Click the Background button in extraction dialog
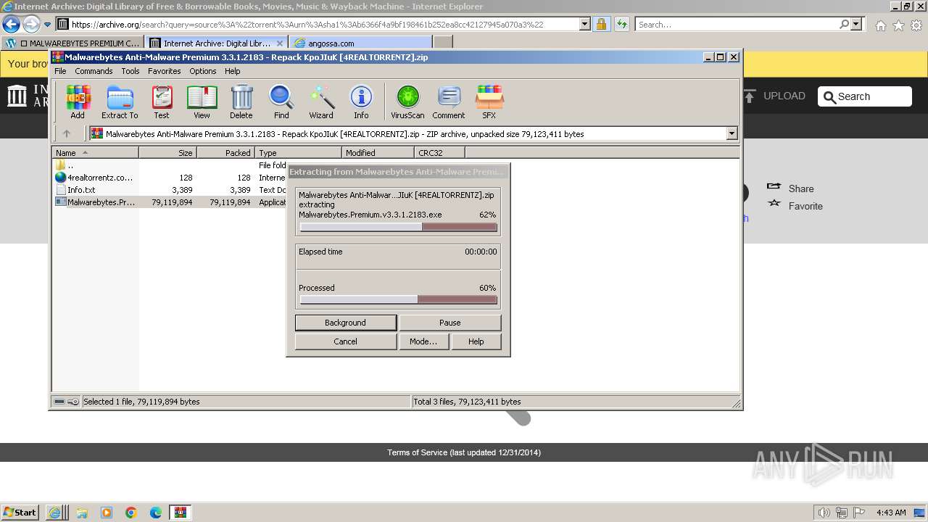The image size is (928, 522). pyautogui.click(x=346, y=323)
